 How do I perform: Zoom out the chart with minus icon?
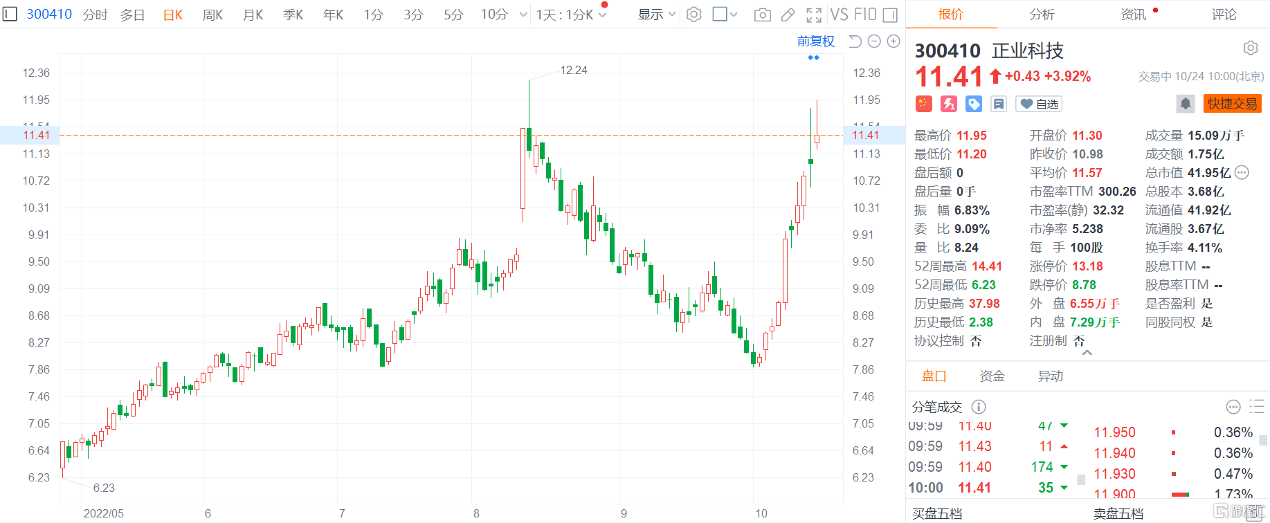pos(874,42)
